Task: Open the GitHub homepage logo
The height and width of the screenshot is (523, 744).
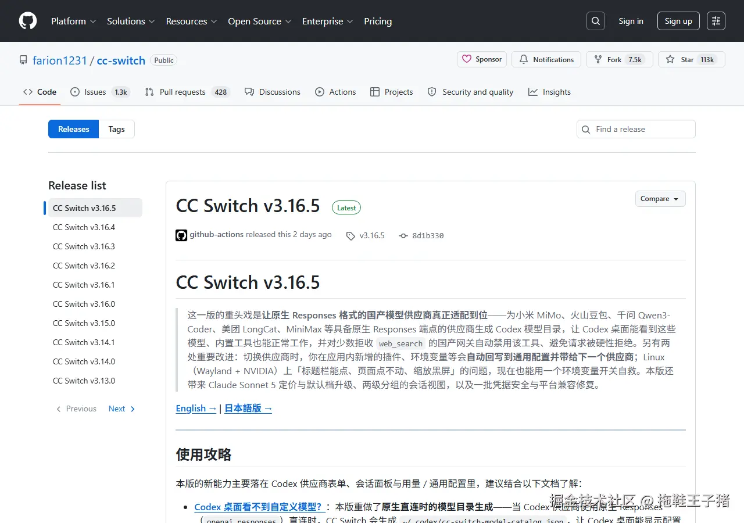Action: (28, 21)
